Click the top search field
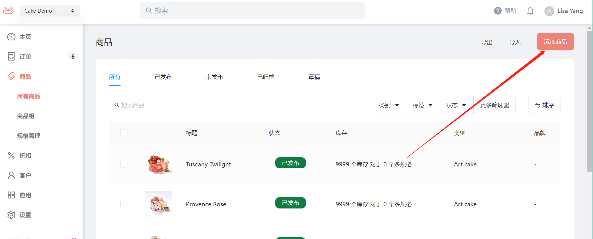Viewport: 593px width, 239px height. (252, 11)
